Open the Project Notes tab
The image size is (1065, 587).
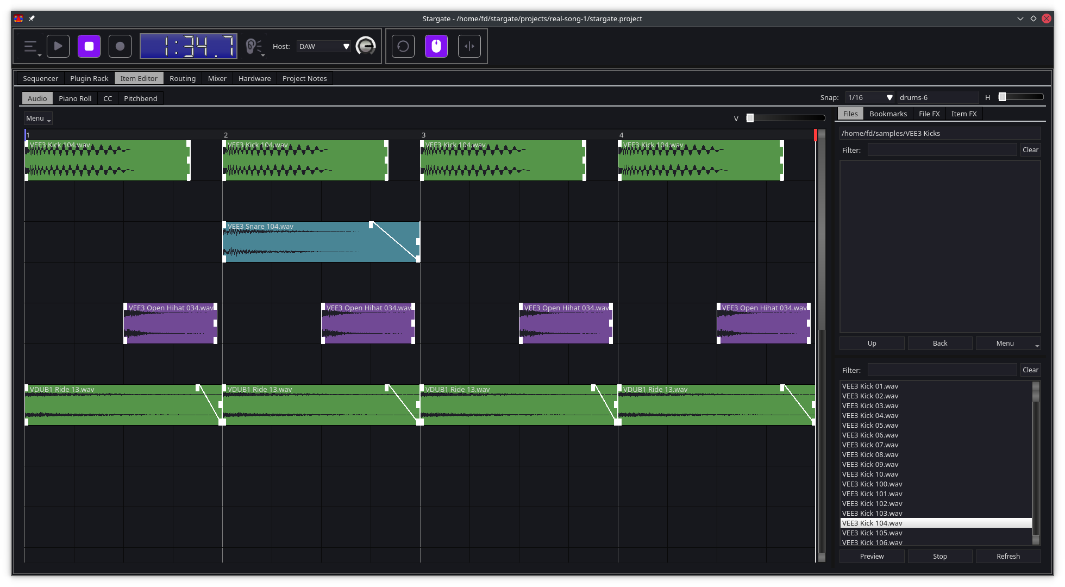[x=305, y=78]
